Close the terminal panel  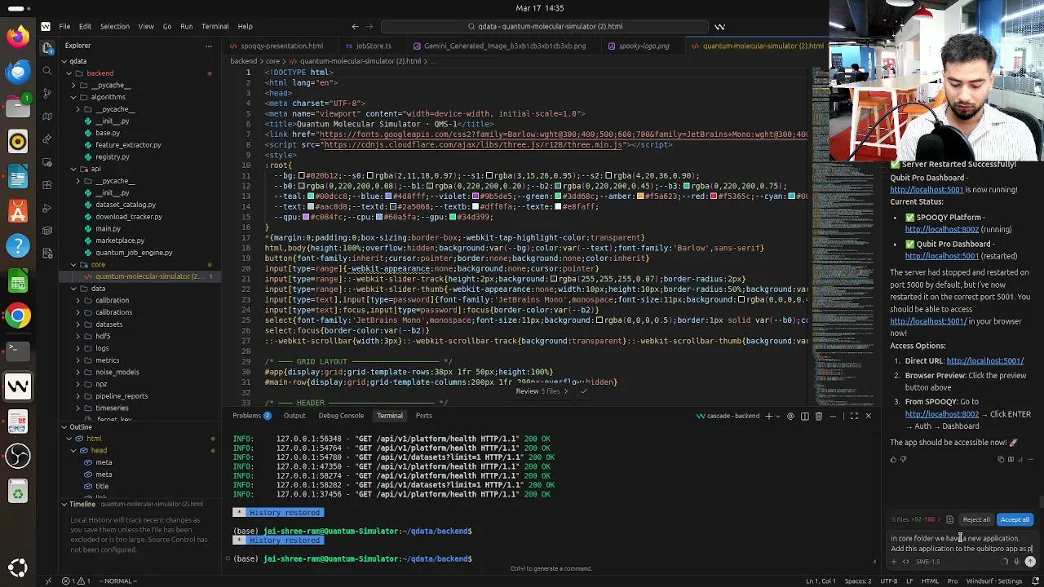868,416
